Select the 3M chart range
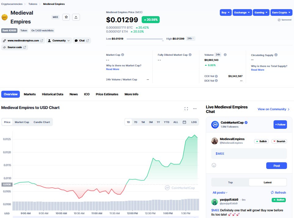The image size is (294, 218). click(x=151, y=122)
